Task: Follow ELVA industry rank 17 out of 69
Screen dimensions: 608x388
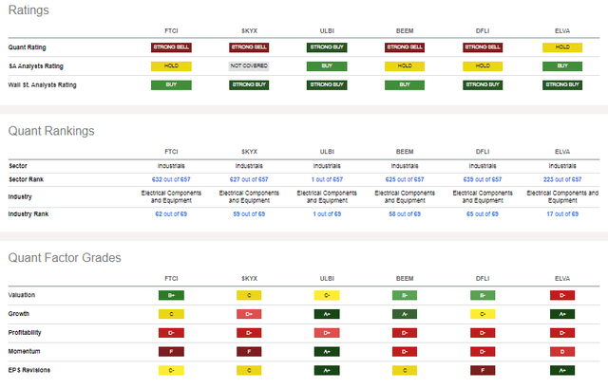Action: (x=562, y=214)
